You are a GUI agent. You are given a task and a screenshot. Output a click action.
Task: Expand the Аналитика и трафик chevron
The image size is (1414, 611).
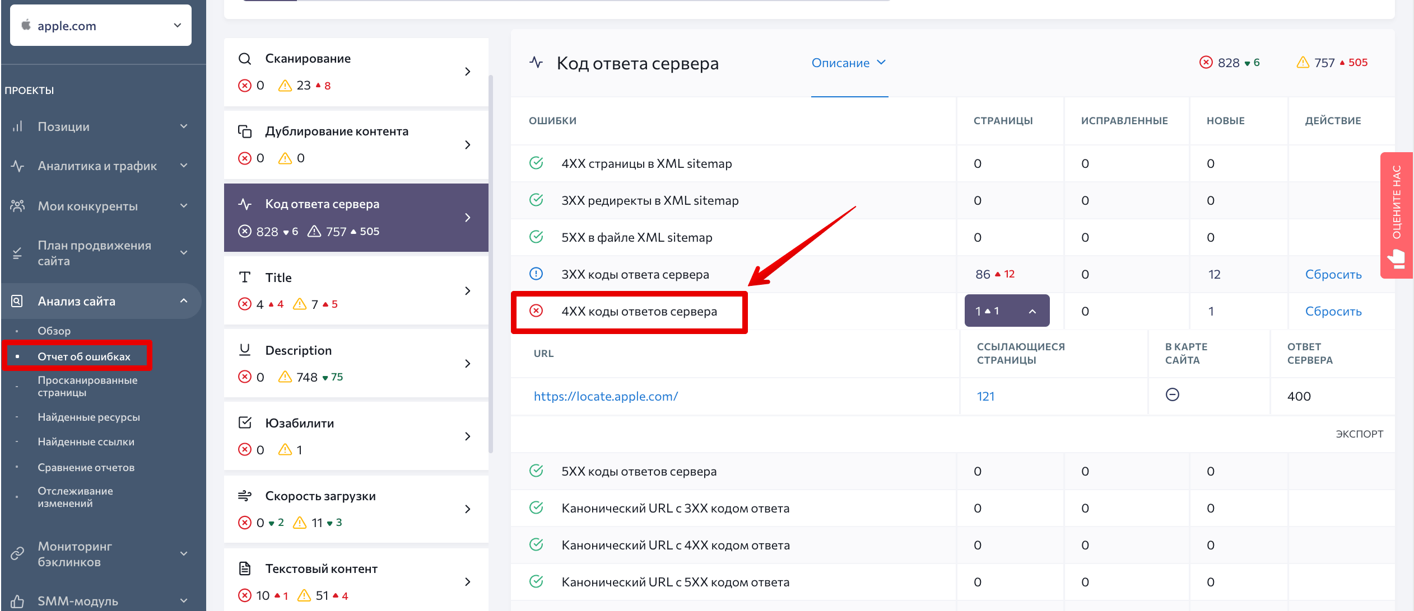click(184, 166)
